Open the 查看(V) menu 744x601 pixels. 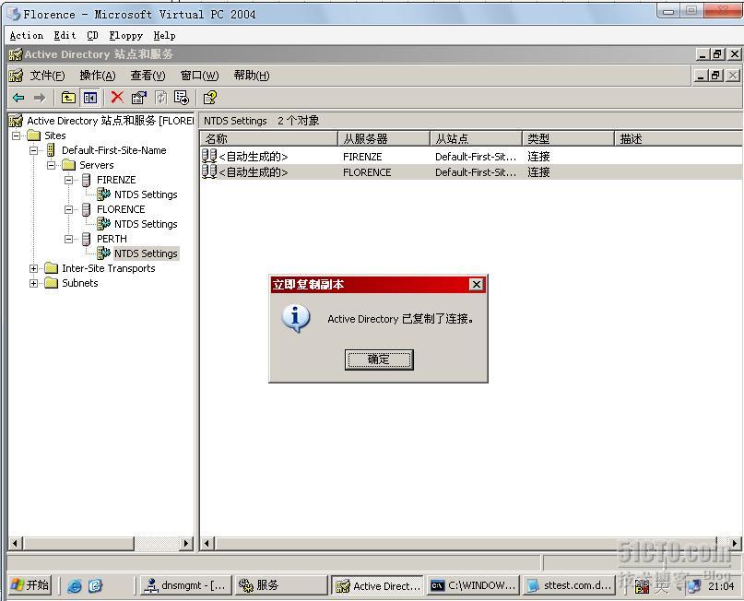[x=148, y=76]
